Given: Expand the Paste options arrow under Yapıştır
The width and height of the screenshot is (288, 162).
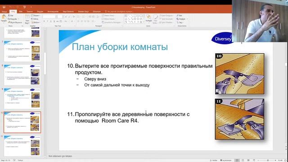Looking at the screenshot, I should pos(4,23).
